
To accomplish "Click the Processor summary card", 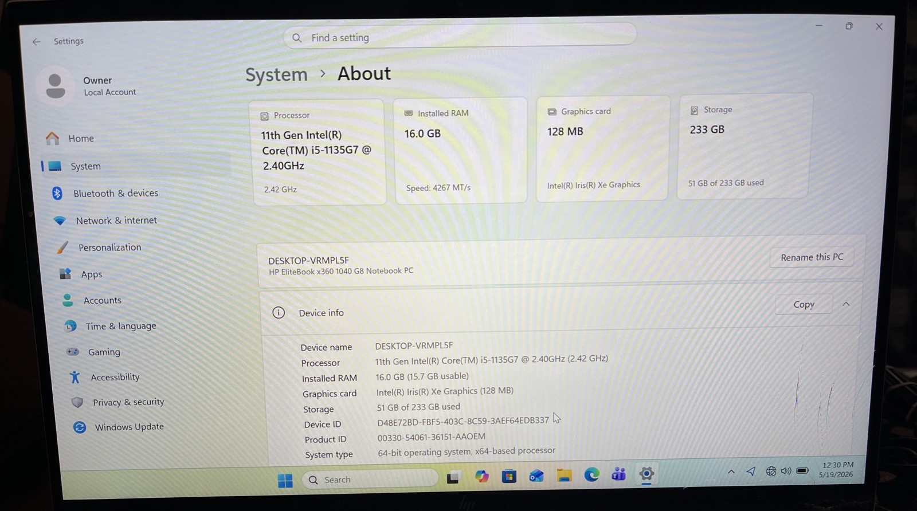I will click(x=320, y=152).
